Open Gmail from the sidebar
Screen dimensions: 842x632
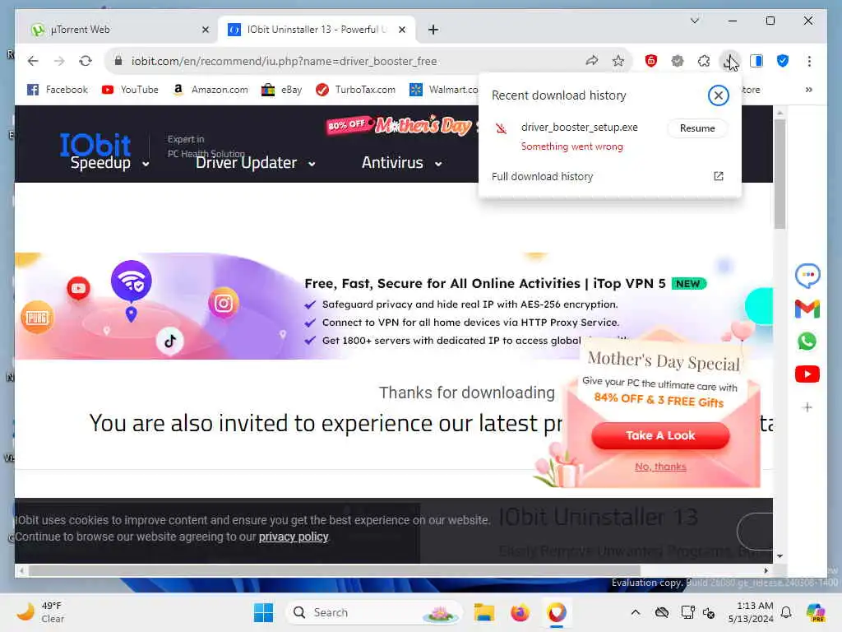(807, 309)
